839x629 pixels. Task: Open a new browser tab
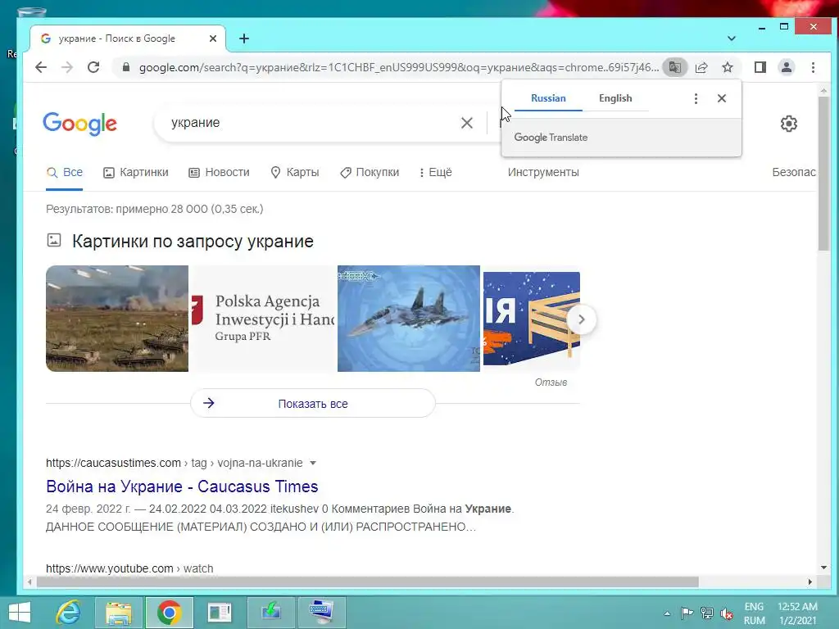coord(244,38)
